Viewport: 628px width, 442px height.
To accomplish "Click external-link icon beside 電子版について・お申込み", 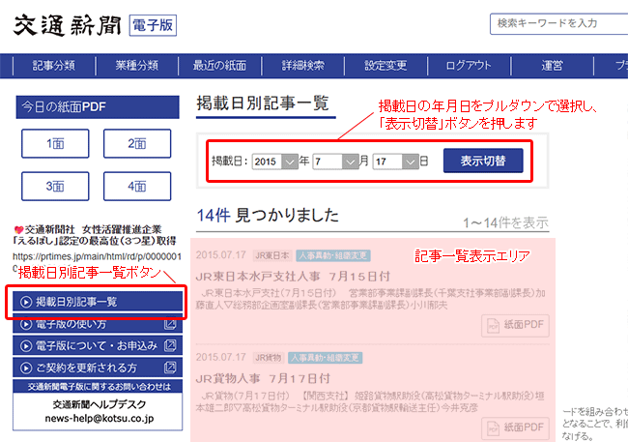I will click(171, 345).
